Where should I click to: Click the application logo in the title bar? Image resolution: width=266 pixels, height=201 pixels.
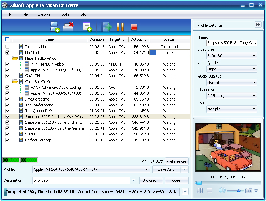5,5
